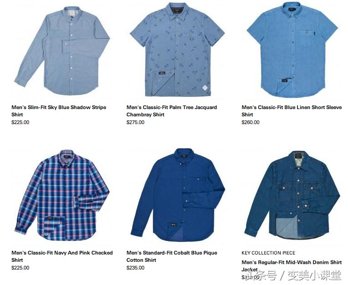This screenshot has width=348, height=285.
Task: Click the diamond logo patch on chambray shirt
Action: point(205,88)
